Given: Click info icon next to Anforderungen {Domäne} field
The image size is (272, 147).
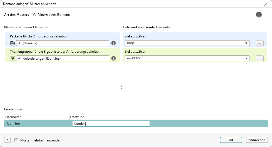Looking at the screenshot, I should pos(114,59).
